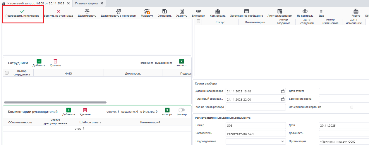
Task: Open calendar for Дата начала разбора
Action: click(x=283, y=91)
